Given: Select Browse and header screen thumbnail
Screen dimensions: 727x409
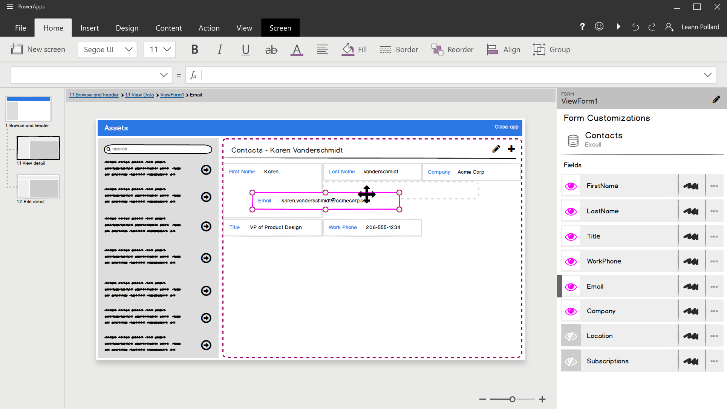Looking at the screenshot, I should pyautogui.click(x=28, y=109).
